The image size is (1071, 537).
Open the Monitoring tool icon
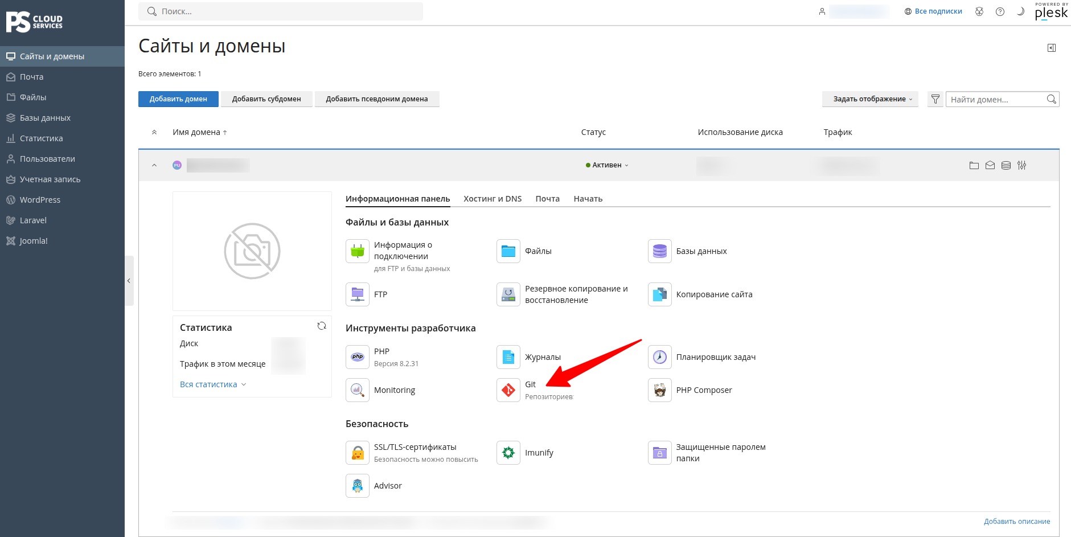click(x=358, y=390)
